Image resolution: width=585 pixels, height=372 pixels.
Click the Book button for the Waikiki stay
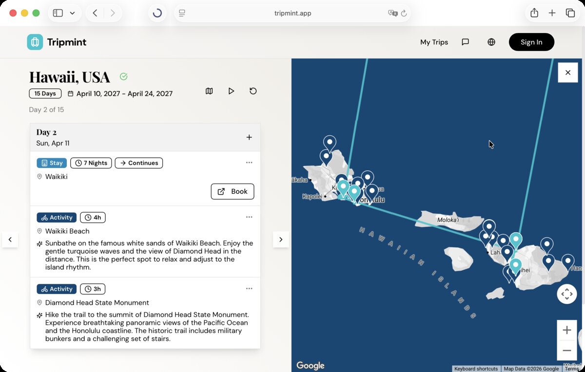(233, 191)
